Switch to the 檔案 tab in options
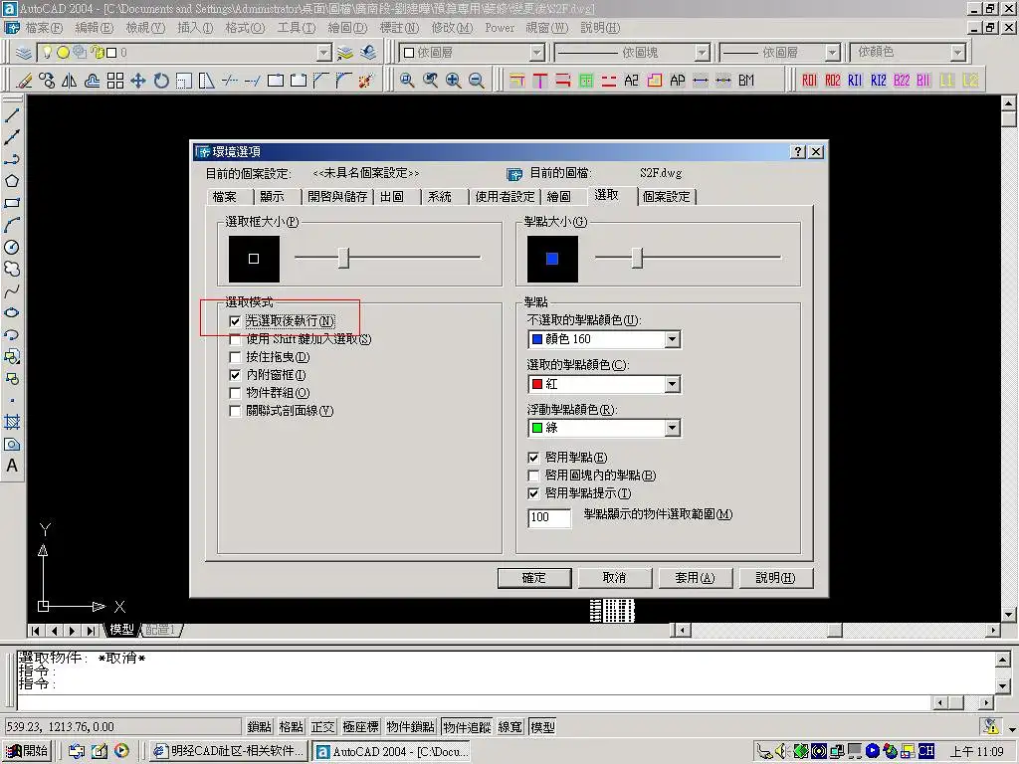Viewport: 1019px width, 764px height. [225, 197]
